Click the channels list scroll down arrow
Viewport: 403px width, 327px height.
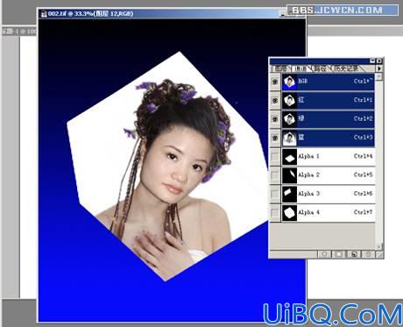(378, 246)
